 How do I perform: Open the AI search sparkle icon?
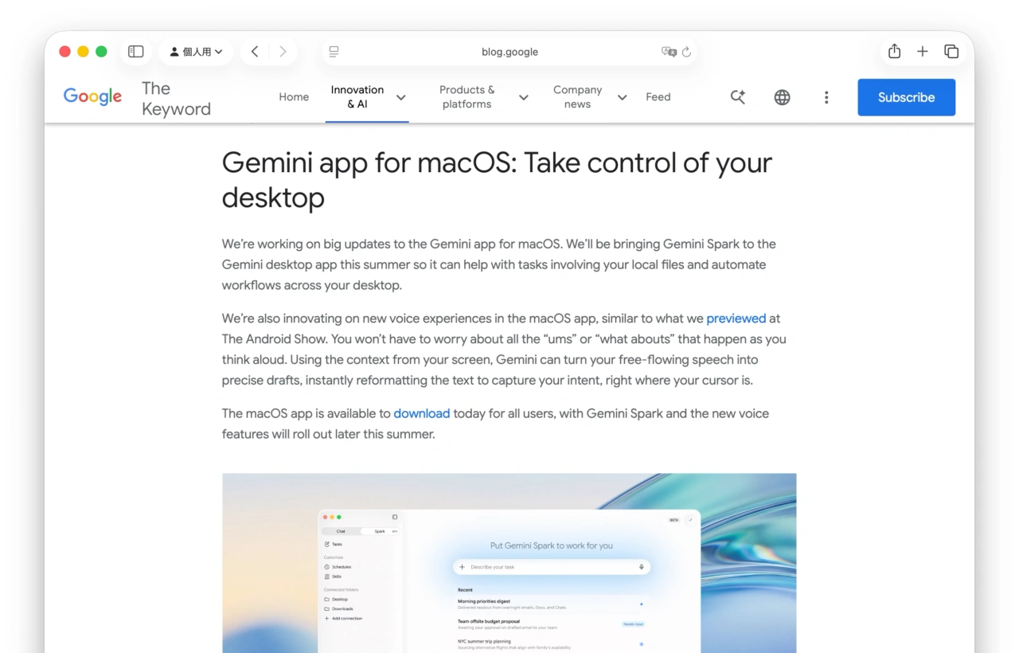tap(738, 97)
